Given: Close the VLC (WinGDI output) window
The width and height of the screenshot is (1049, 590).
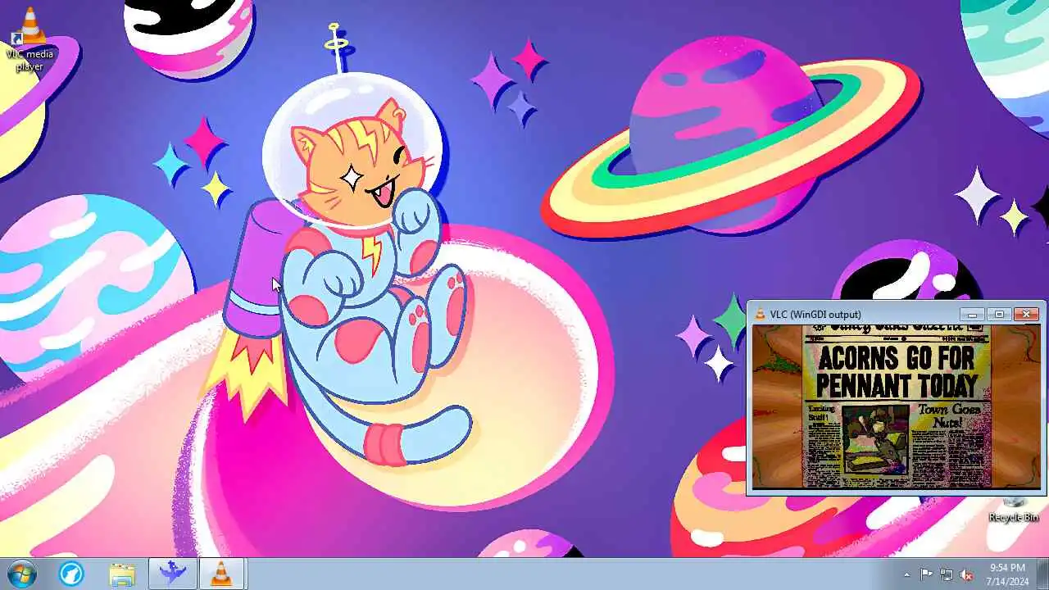Looking at the screenshot, I should pos(1026,314).
